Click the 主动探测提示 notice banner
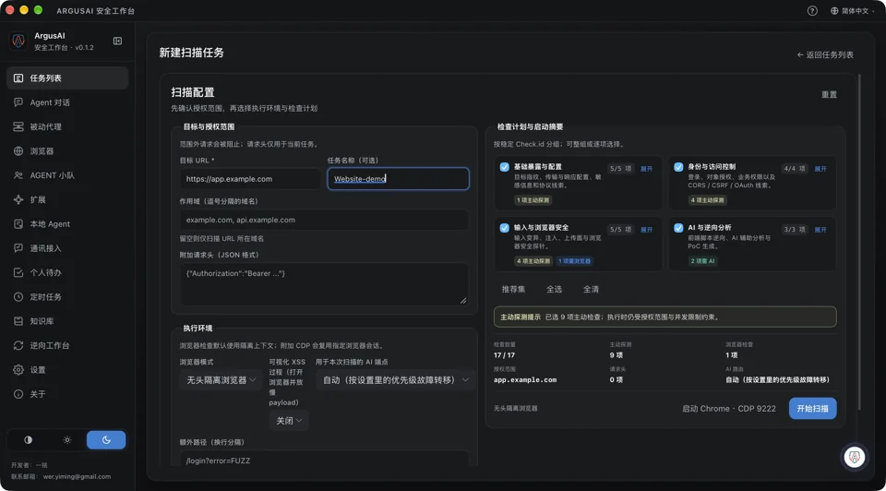Image resolution: width=886 pixels, height=491 pixels. pyautogui.click(x=664, y=317)
